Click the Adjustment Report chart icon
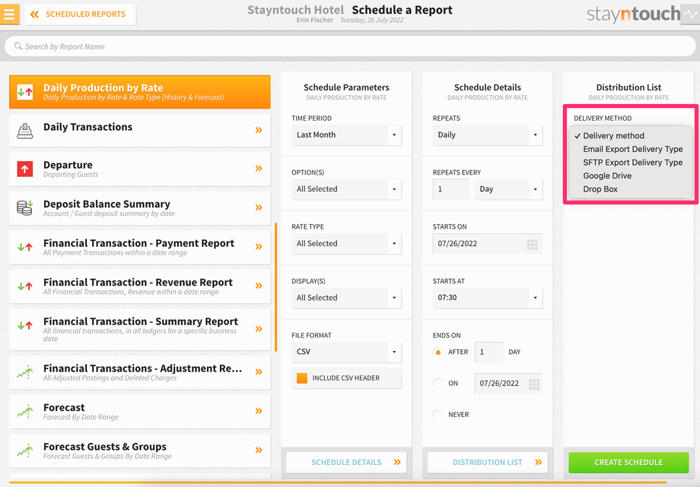This screenshot has height=487, width=700. tap(25, 372)
